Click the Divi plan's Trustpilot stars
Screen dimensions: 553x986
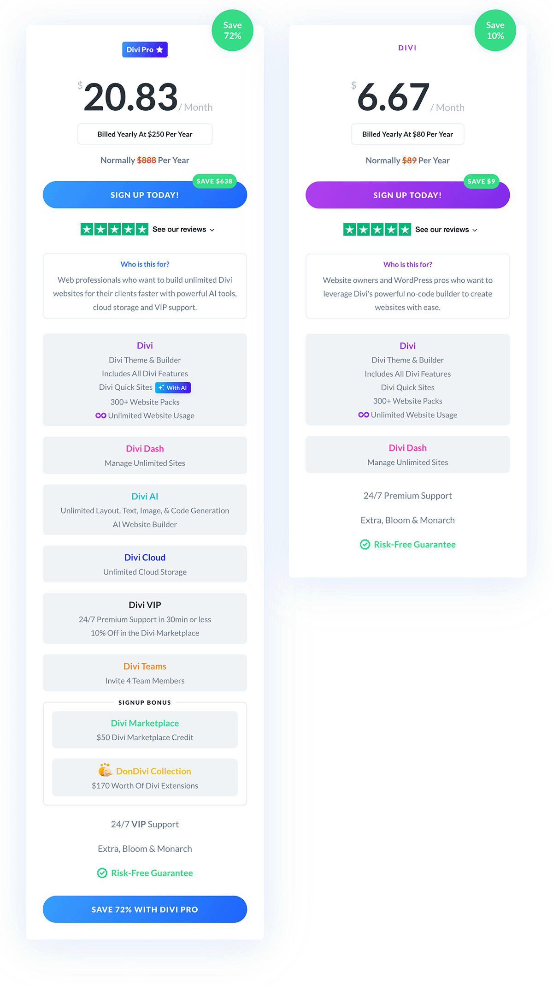[377, 230]
